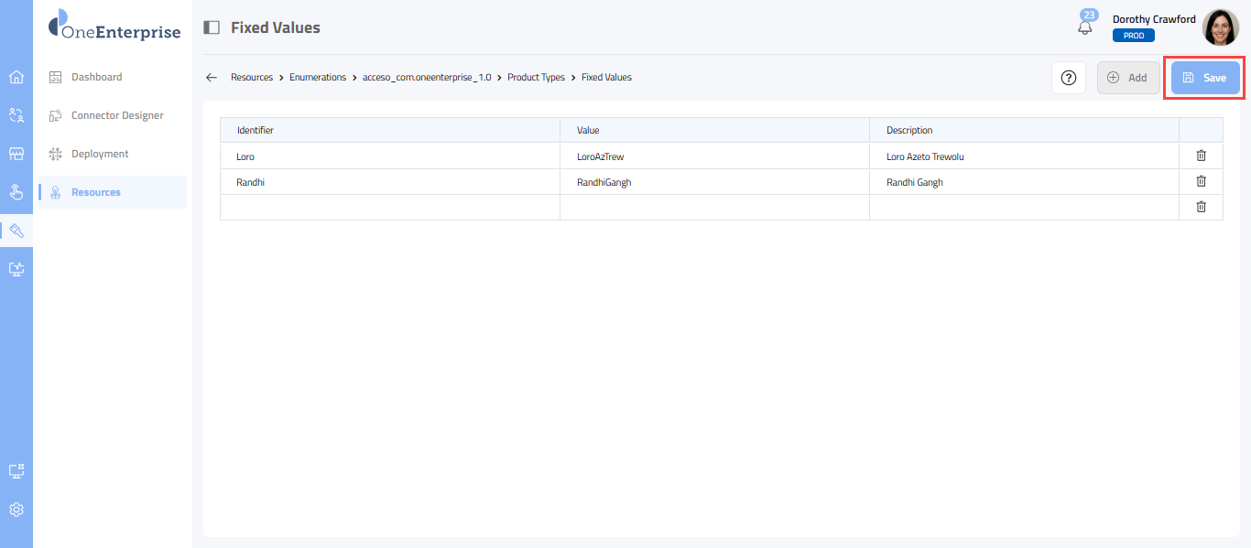Go back using the left arrow
Image resolution: width=1251 pixels, height=548 pixels.
tap(212, 78)
